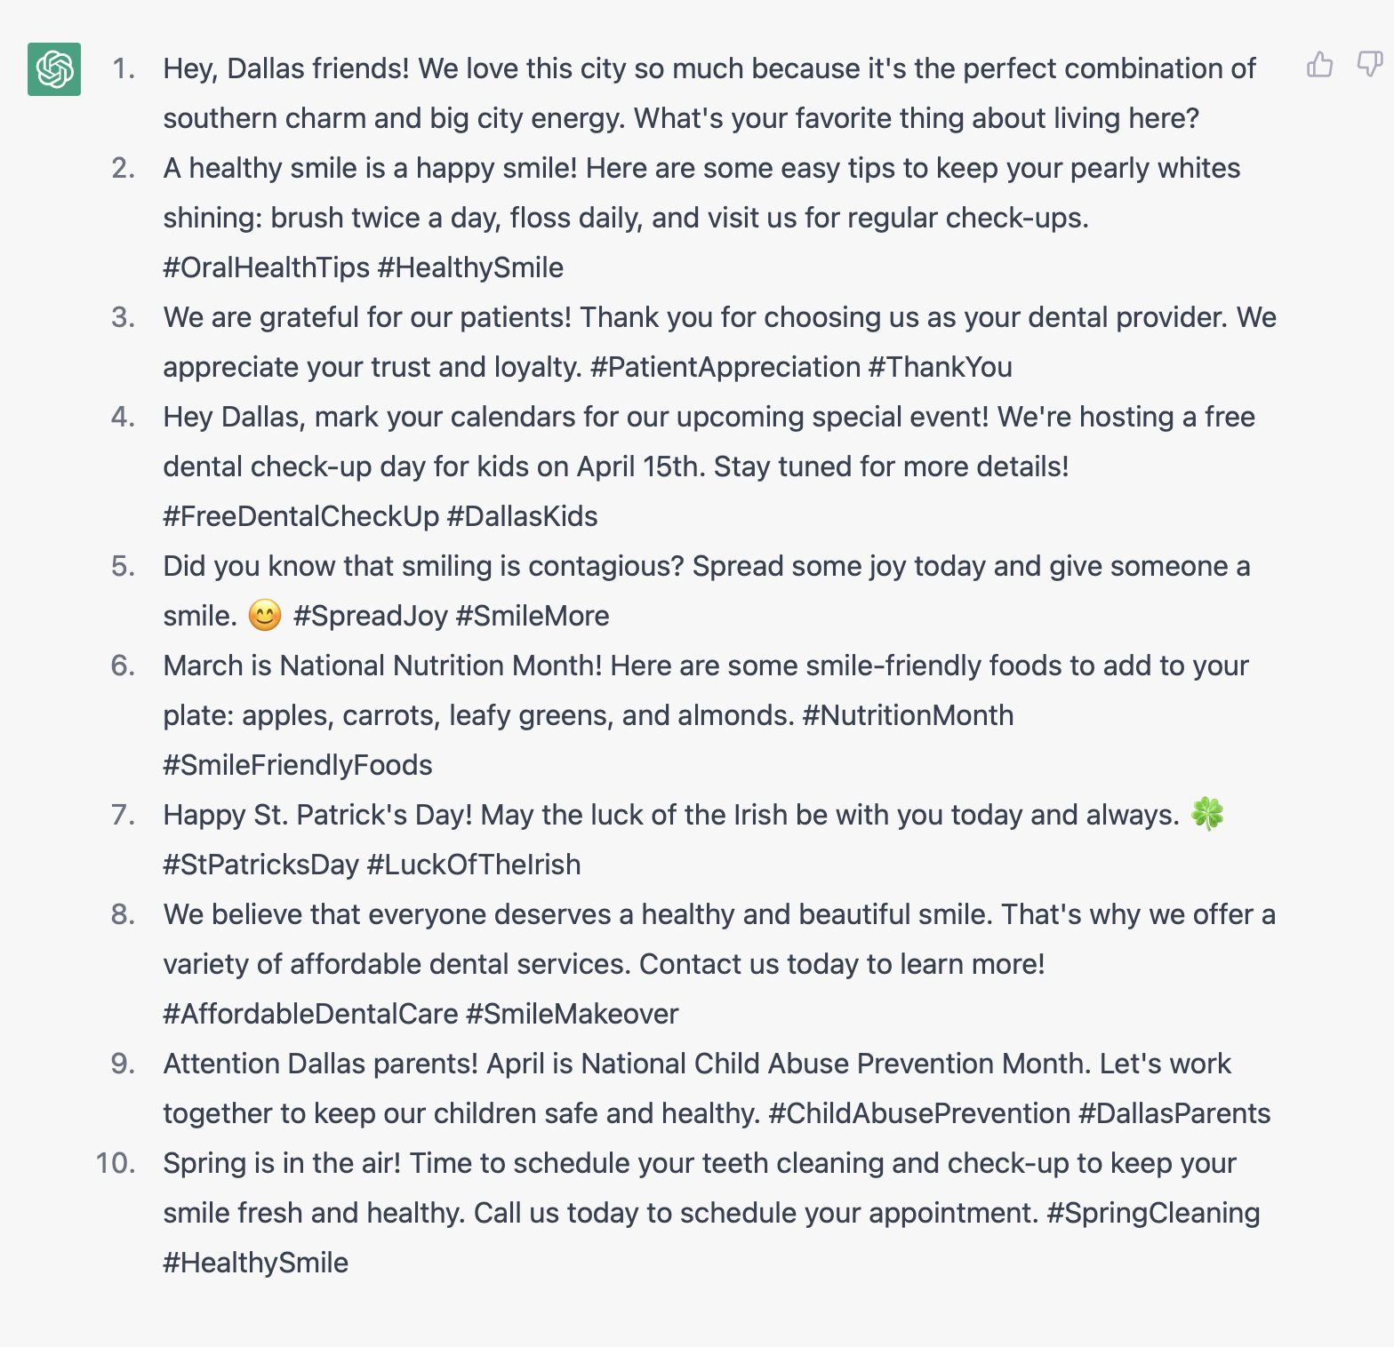Image resolution: width=1394 pixels, height=1347 pixels.
Task: Click the #OralHealthTips hashtag
Action: [x=267, y=267]
